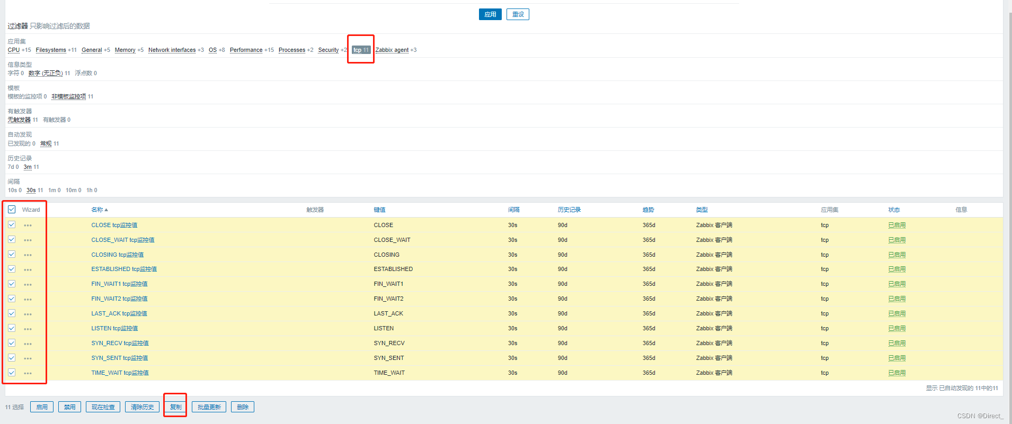Screen dimensions: 1012x424
Task: Open the CLOSE tcp监控值 item
Action: (114, 225)
